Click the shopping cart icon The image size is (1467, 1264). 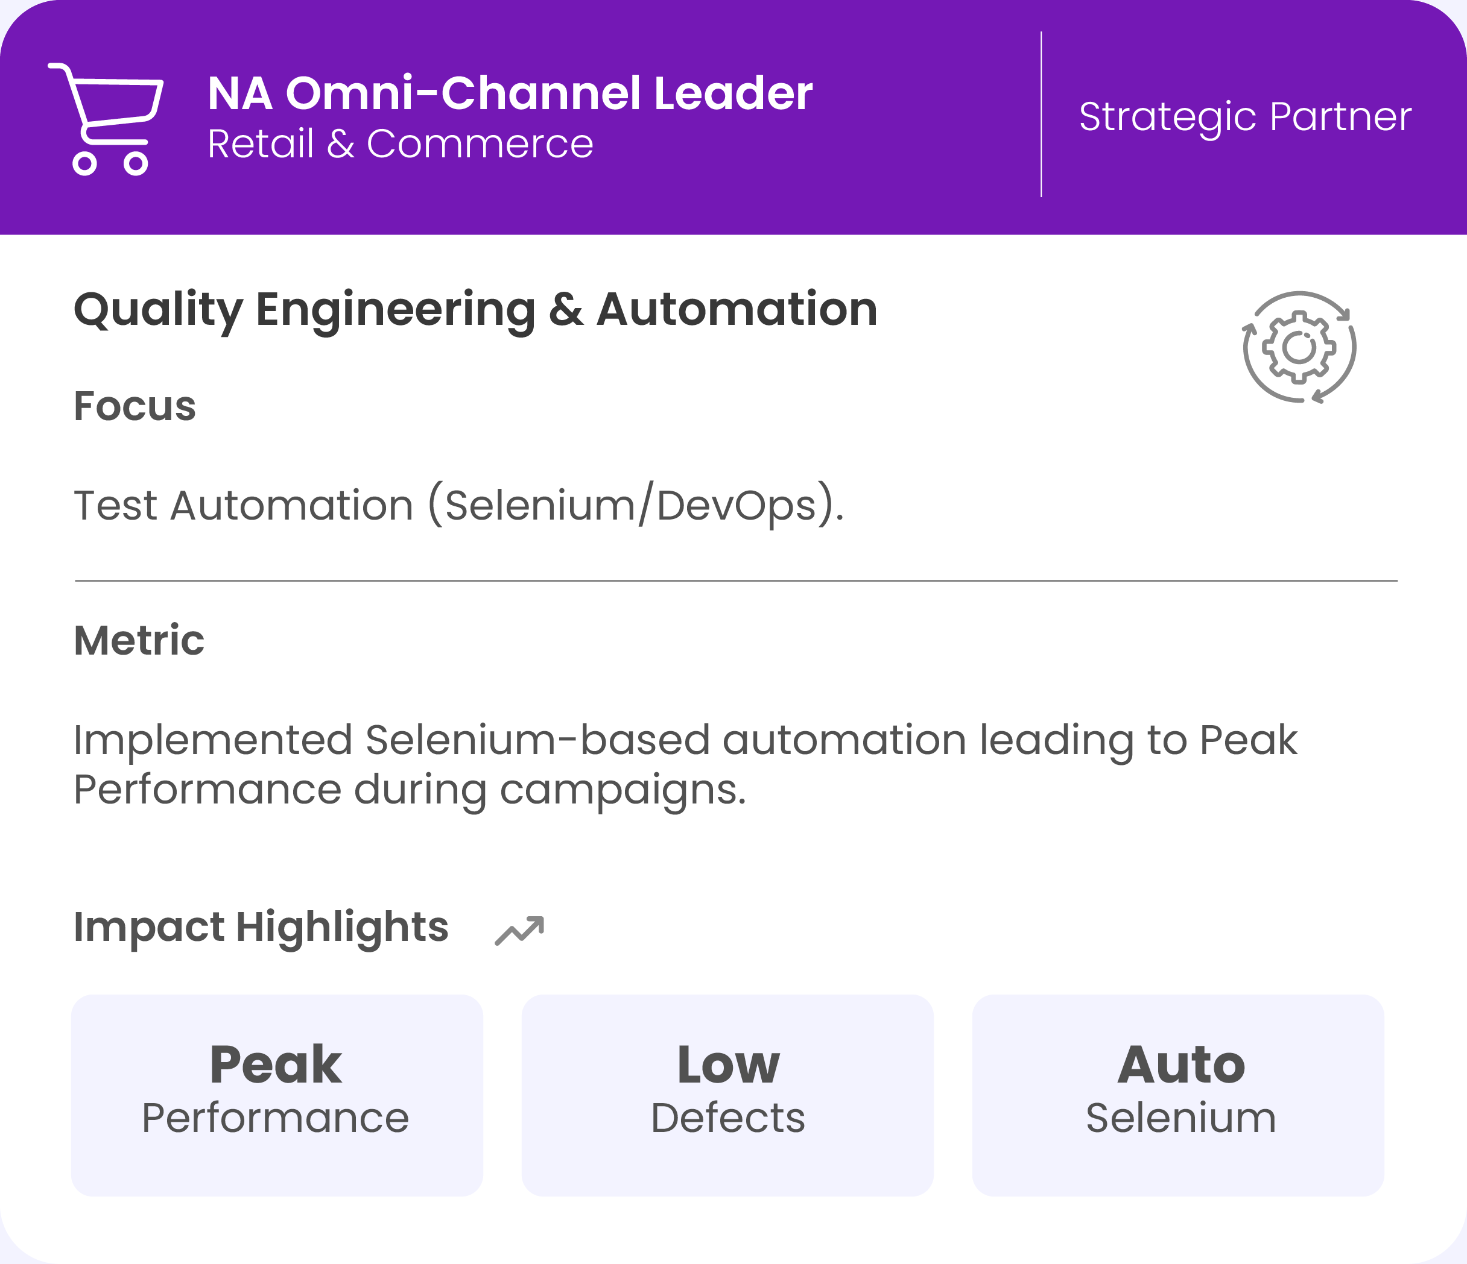pos(106,119)
